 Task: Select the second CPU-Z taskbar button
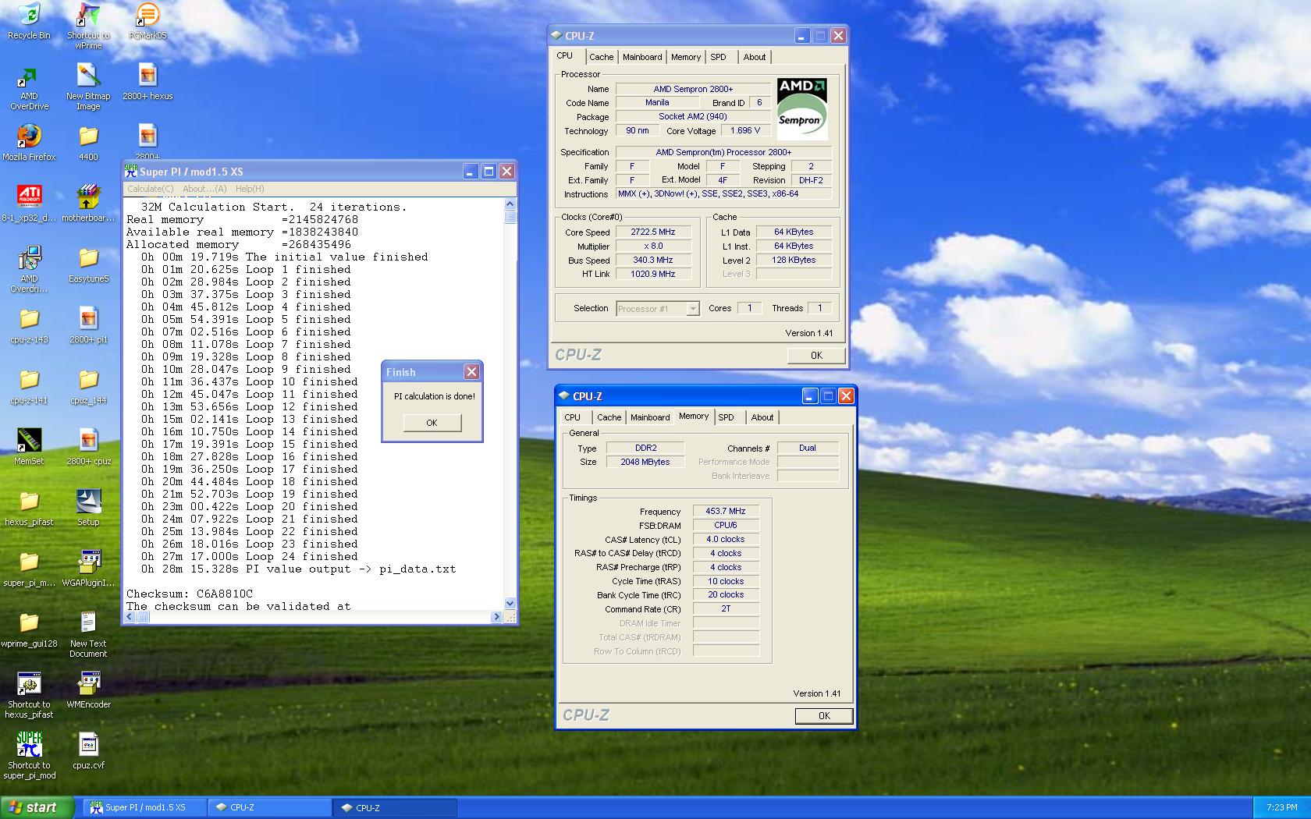point(396,807)
